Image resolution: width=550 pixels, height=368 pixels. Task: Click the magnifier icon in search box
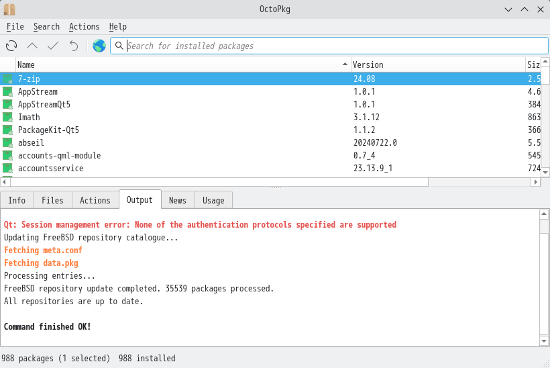pyautogui.click(x=119, y=46)
